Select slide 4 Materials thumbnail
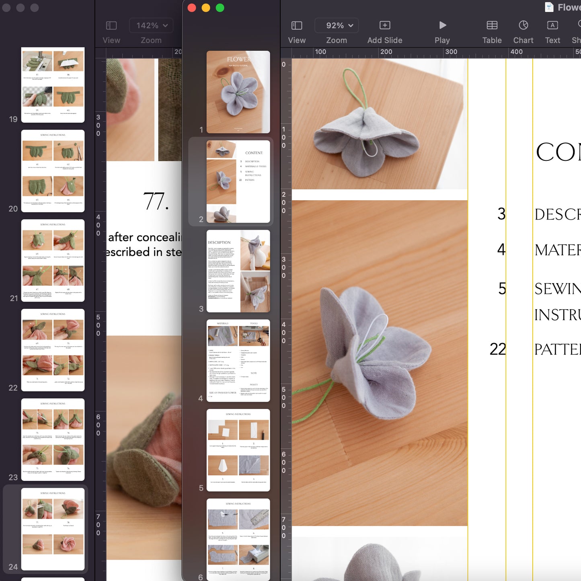Viewport: 581px width, 581px height. coord(238,361)
